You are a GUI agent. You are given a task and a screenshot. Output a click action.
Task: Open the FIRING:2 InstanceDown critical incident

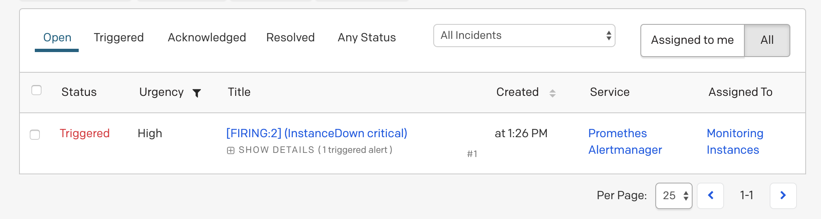(x=316, y=133)
